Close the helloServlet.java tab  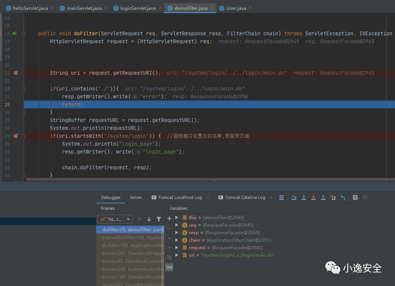tap(52, 8)
